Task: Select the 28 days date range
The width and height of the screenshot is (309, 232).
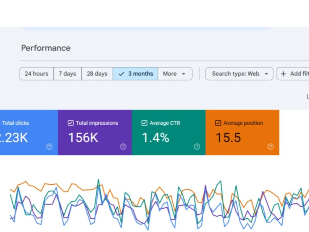Action: pyautogui.click(x=97, y=74)
